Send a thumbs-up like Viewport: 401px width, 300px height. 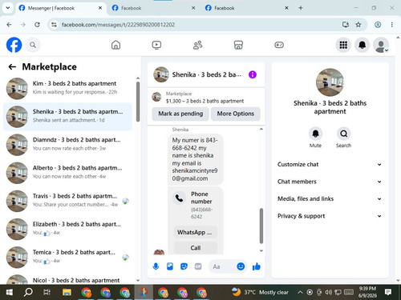point(257,266)
